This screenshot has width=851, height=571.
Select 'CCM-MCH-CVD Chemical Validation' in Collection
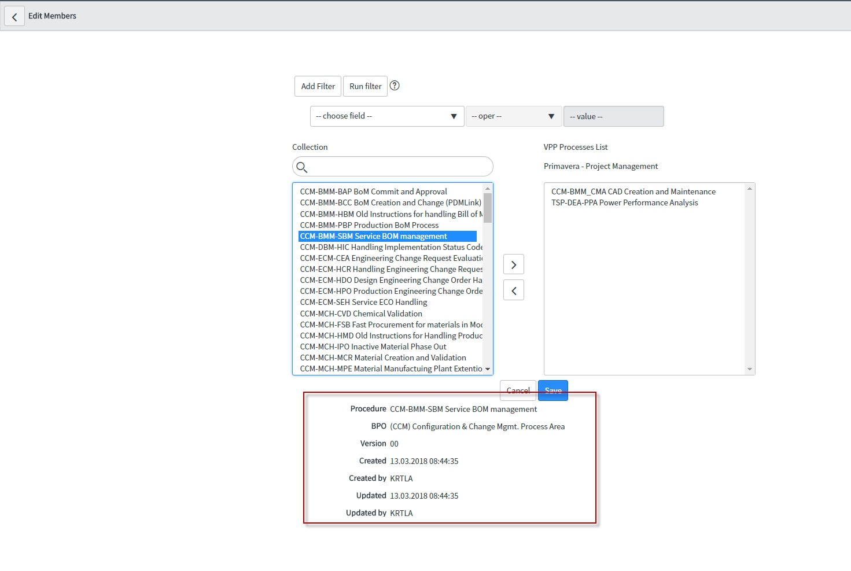(x=360, y=314)
